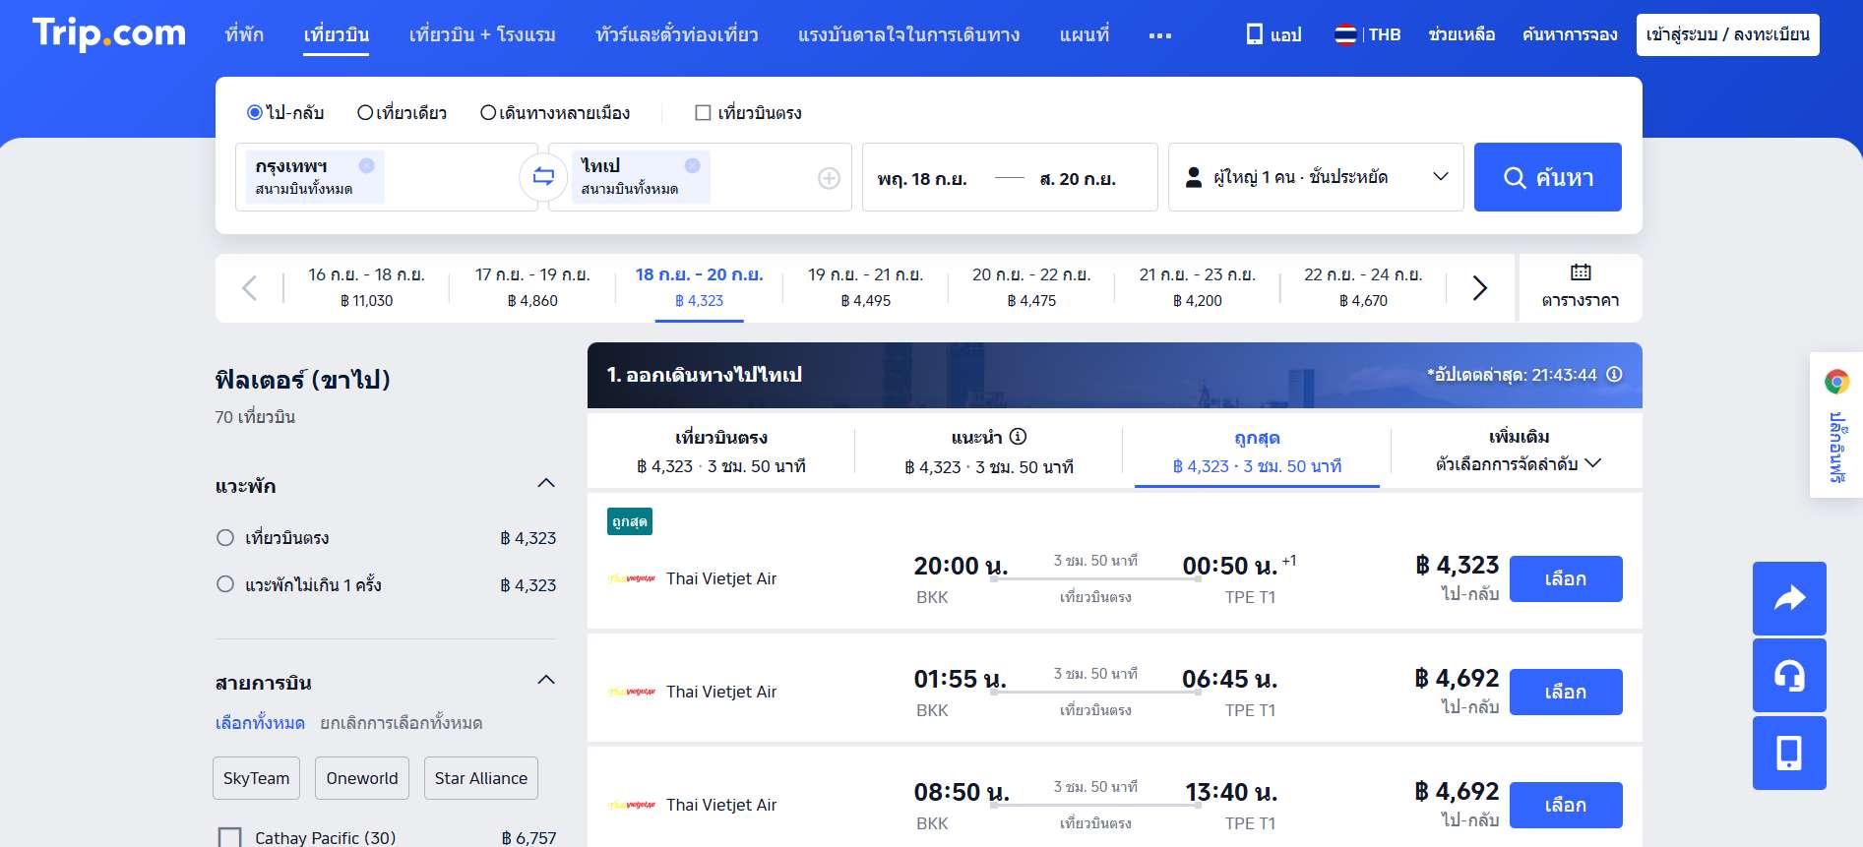Click the add destination plus icon

tap(829, 178)
